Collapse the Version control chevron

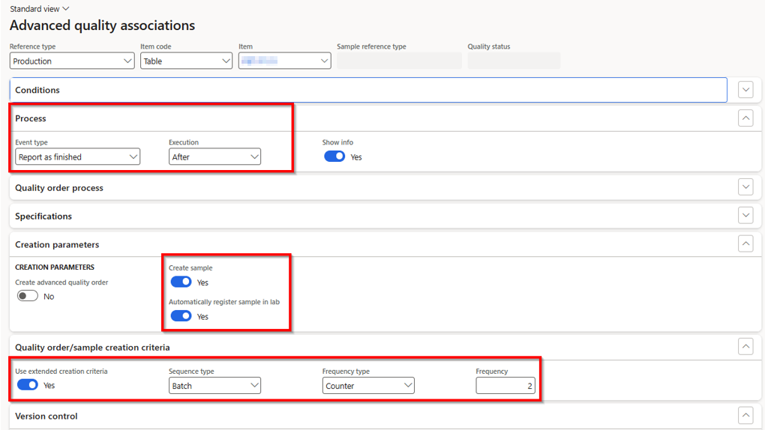[745, 416]
